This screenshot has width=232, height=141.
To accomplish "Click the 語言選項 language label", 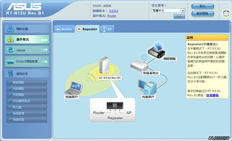I will [159, 5].
